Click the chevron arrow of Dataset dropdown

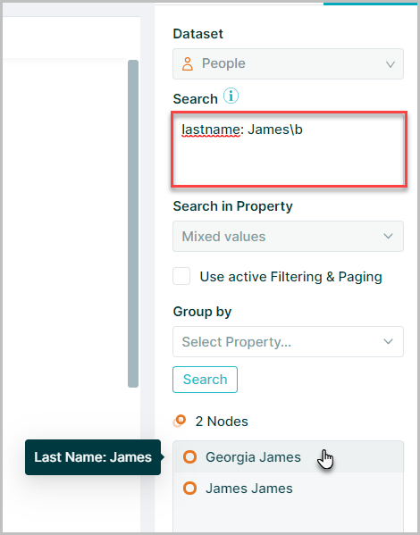coord(391,64)
